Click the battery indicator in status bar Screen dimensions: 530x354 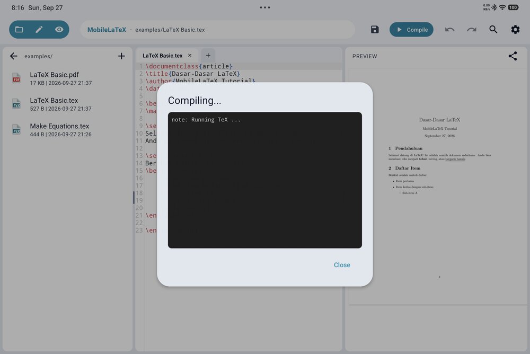click(x=513, y=7)
